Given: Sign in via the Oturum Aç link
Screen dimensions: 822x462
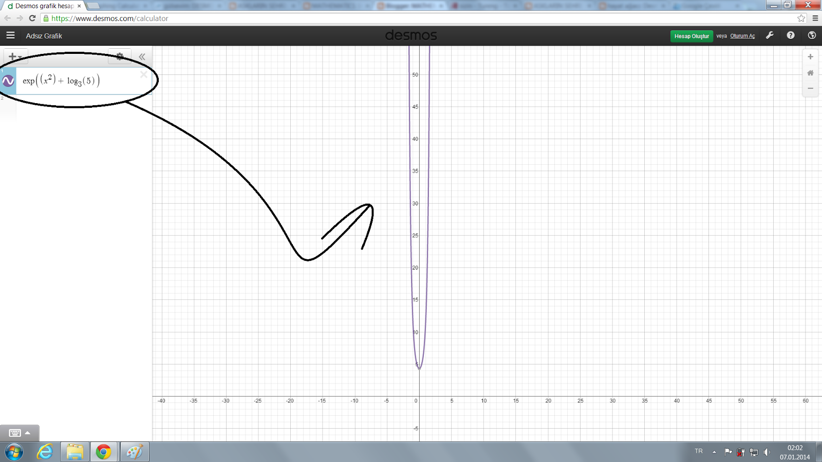Looking at the screenshot, I should [742, 35].
